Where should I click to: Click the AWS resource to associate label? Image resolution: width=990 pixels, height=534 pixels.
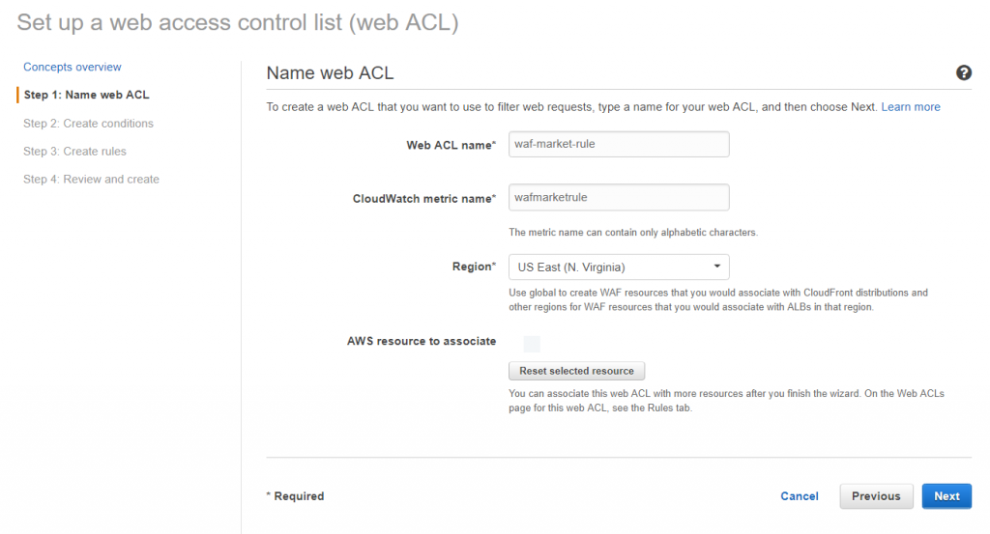(422, 341)
